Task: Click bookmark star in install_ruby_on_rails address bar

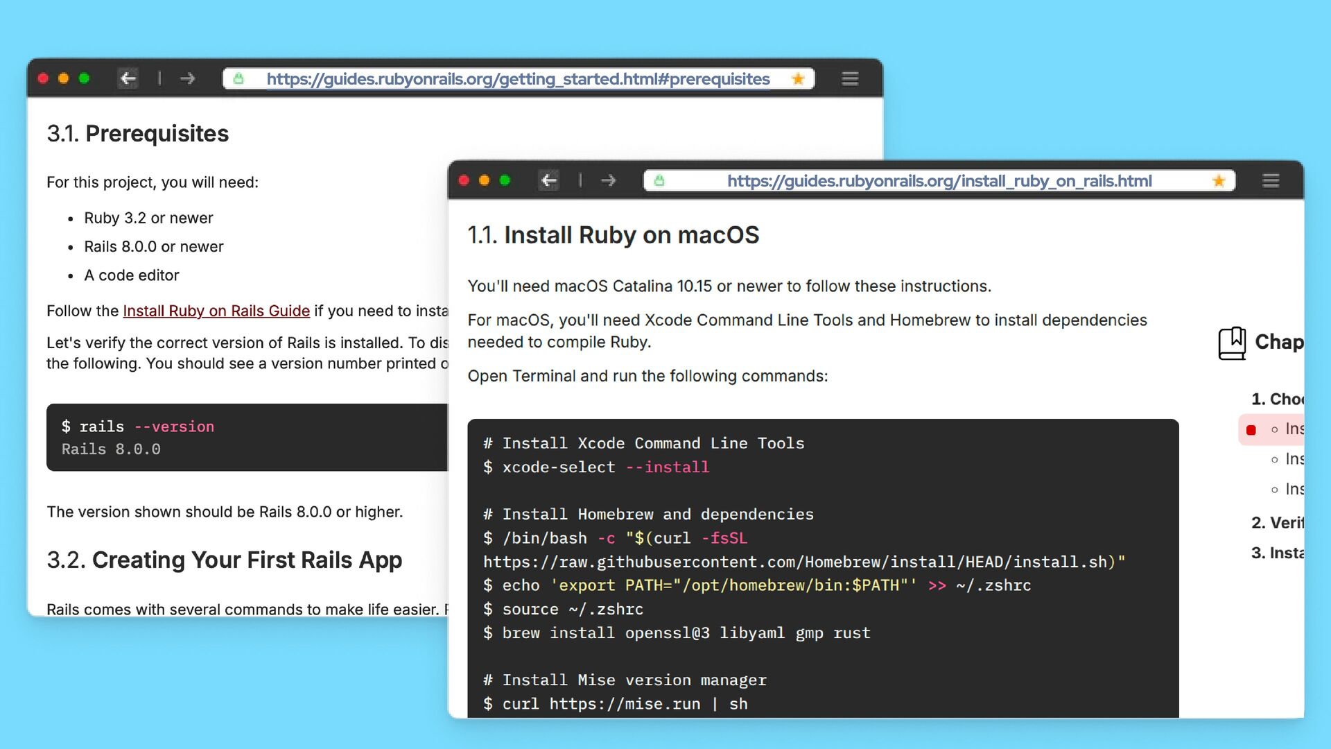Action: [1219, 181]
